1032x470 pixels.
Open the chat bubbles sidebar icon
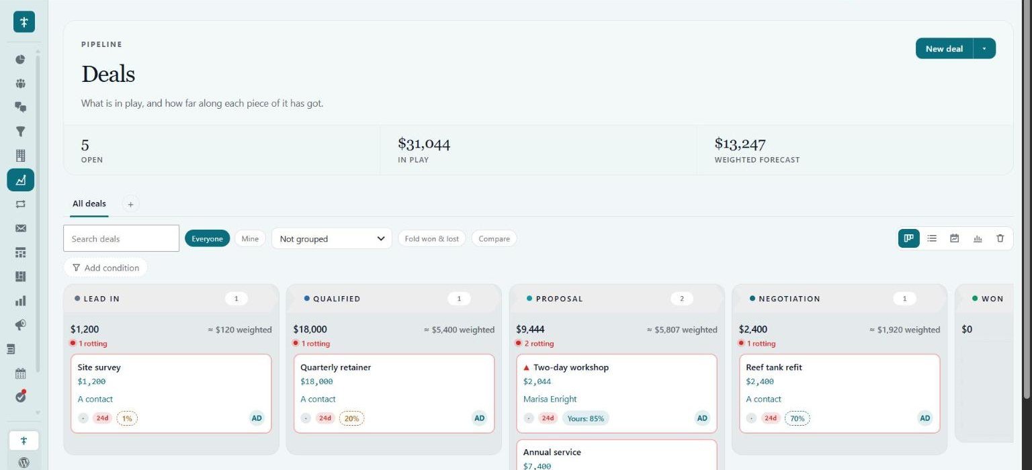20,107
